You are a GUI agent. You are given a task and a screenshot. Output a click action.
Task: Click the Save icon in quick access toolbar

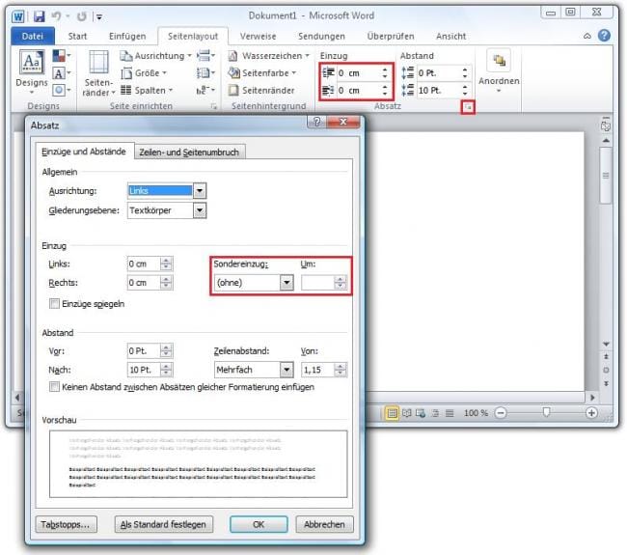[x=39, y=16]
